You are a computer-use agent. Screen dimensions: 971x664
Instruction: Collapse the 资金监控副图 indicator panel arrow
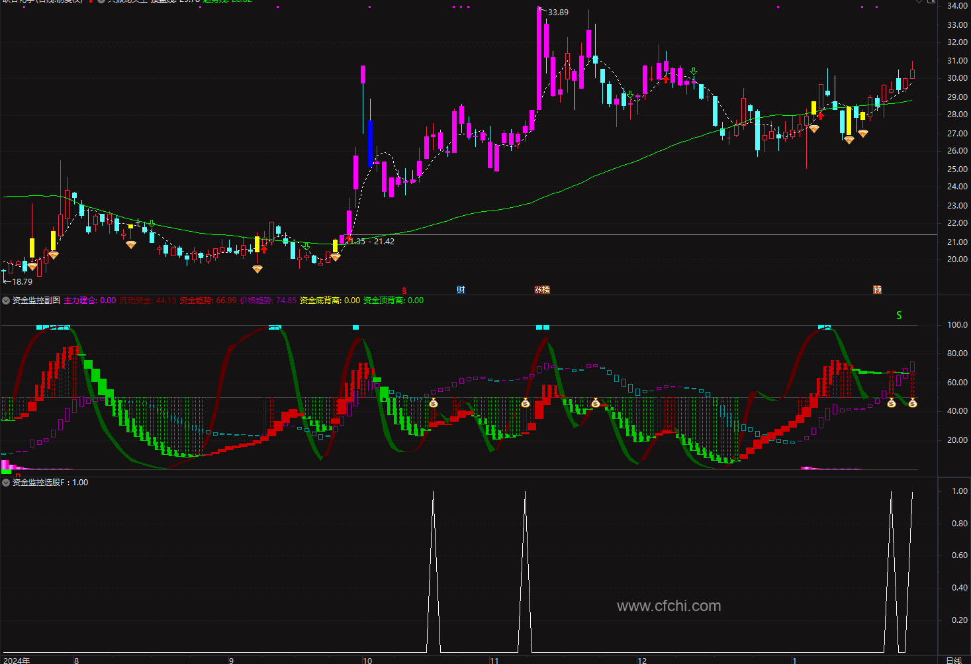[x=6, y=301]
